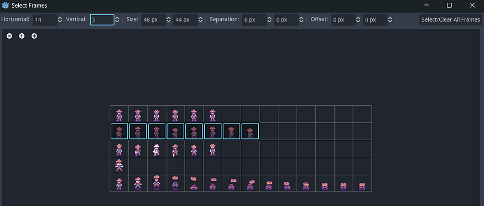Click Select/Clear All Frames button
Image resolution: width=484 pixels, height=206 pixels.
click(x=451, y=19)
